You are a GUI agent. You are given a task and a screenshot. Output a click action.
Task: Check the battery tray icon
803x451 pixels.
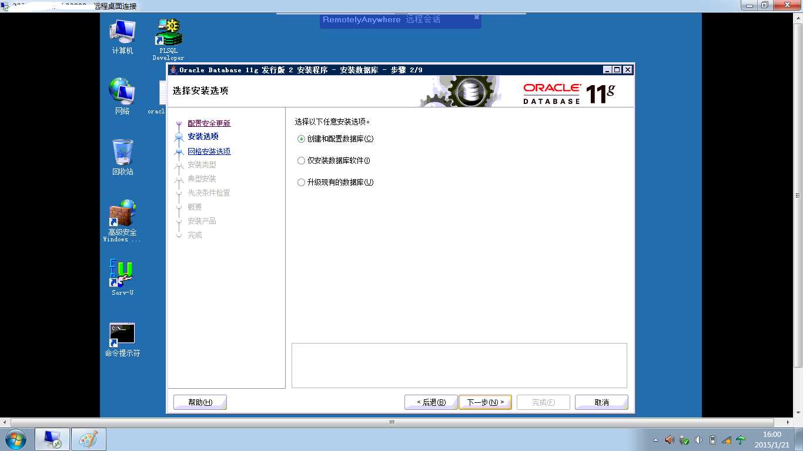point(713,440)
